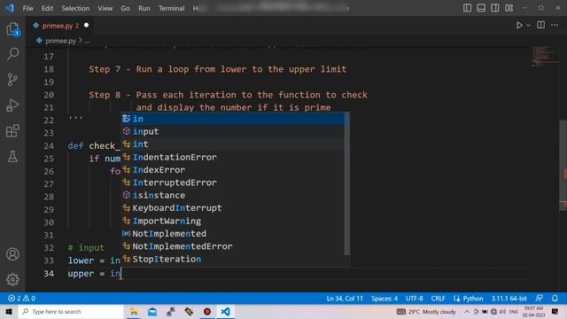Open the Accounts menu icon
Image resolution: width=567 pixels, height=319 pixels.
point(12,254)
